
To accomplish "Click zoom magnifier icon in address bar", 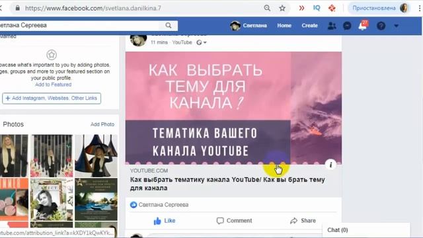I will pos(267,8).
